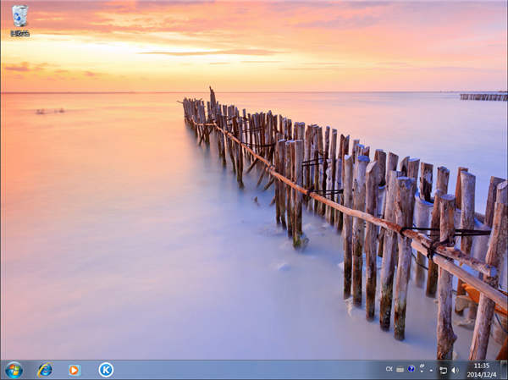This screenshot has width=508, height=380.
Task: Switch input language via CH indicator
Action: (x=389, y=370)
